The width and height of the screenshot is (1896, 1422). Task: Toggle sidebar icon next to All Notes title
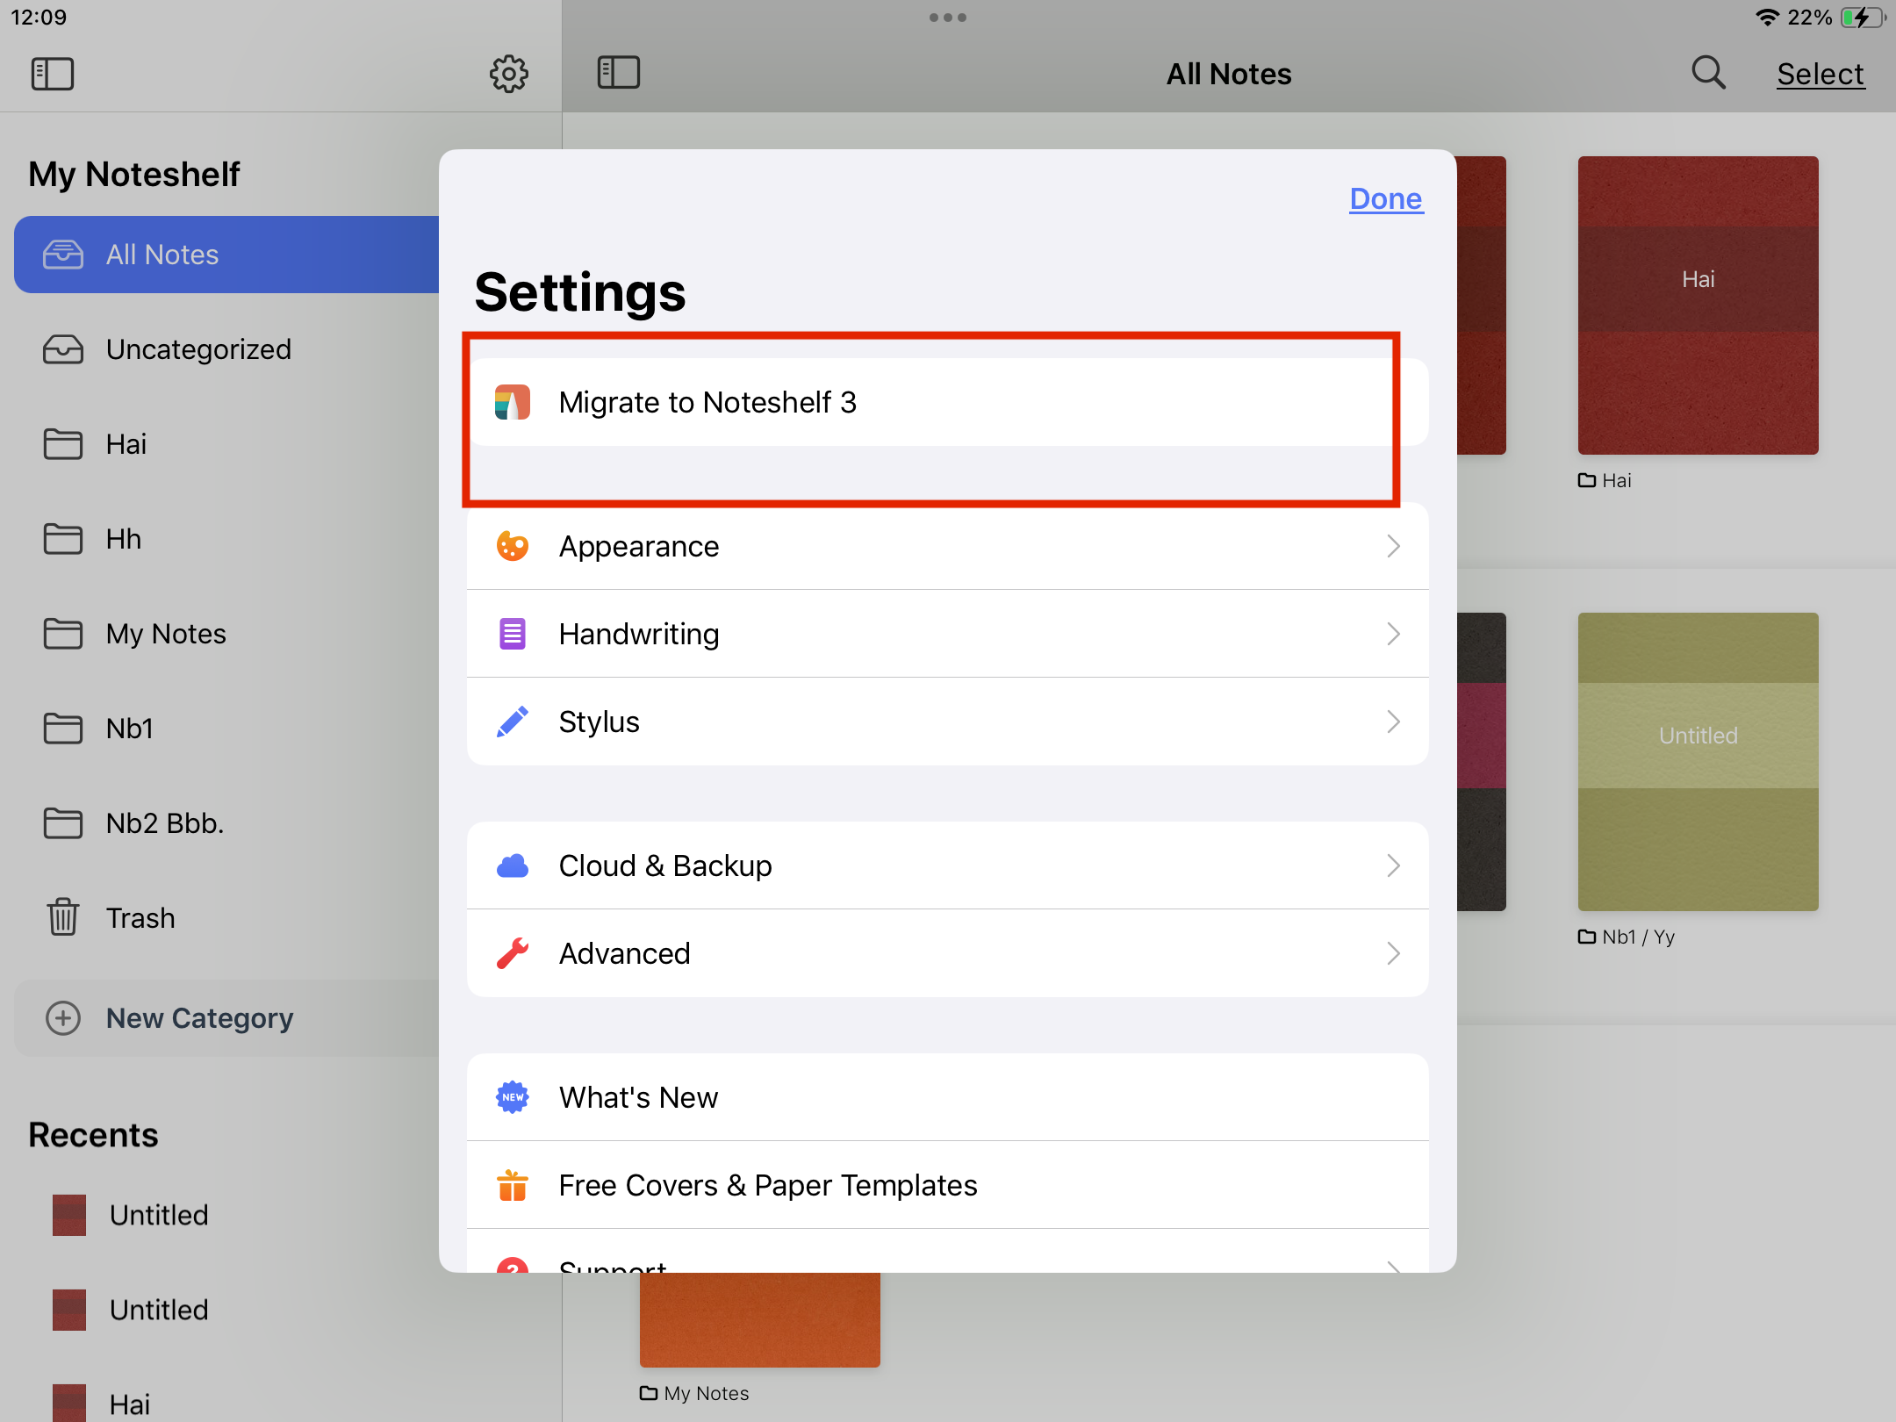point(619,73)
